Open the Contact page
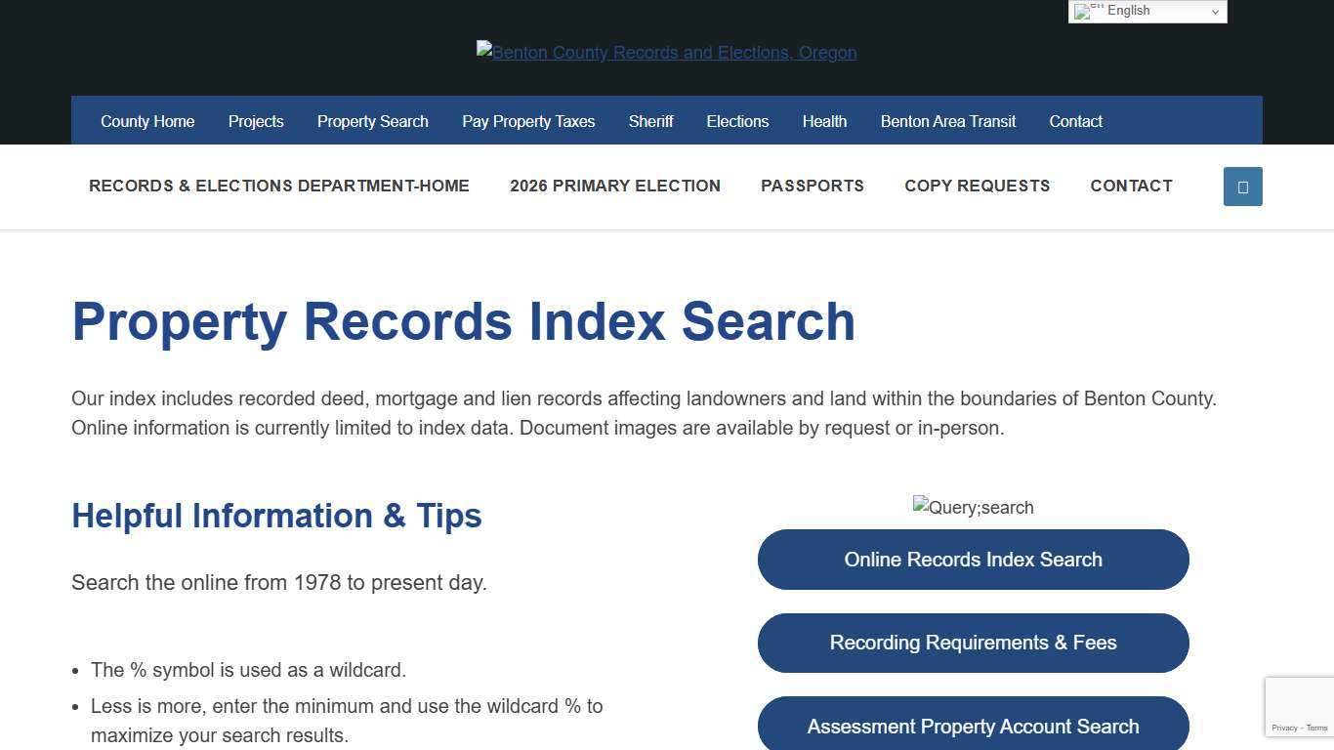Screen dimensions: 1334x750 coord(1075,121)
